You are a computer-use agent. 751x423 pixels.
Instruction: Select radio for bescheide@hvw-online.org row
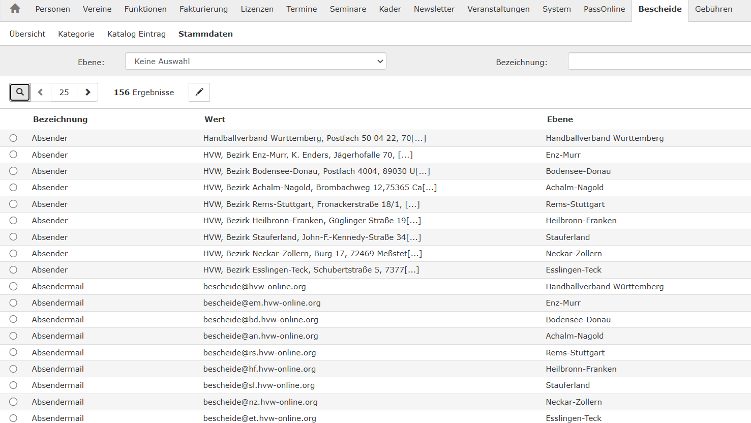(x=13, y=287)
